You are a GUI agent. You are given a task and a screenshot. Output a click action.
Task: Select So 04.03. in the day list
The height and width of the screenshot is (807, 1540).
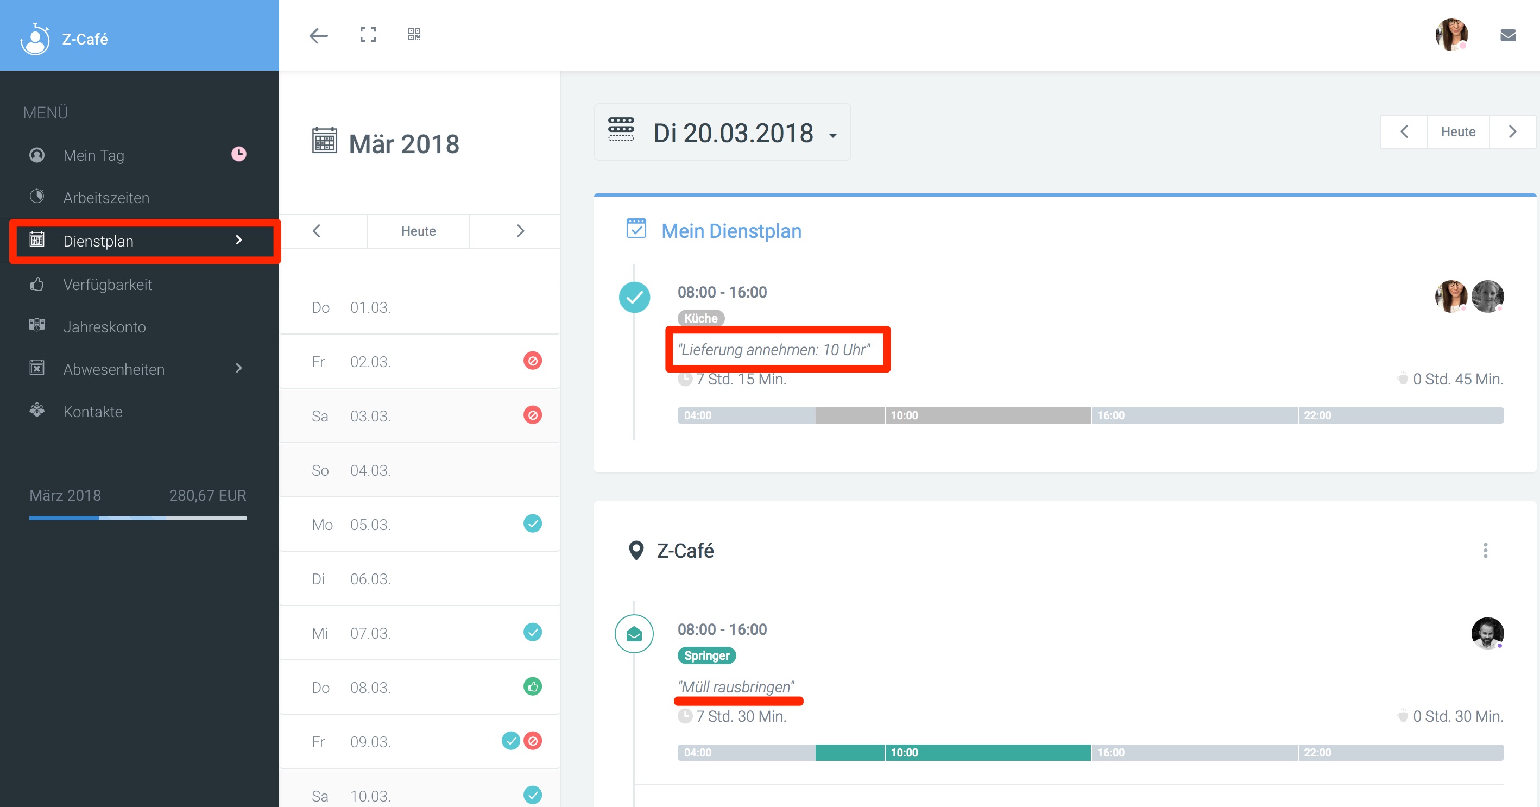pyautogui.click(x=420, y=470)
